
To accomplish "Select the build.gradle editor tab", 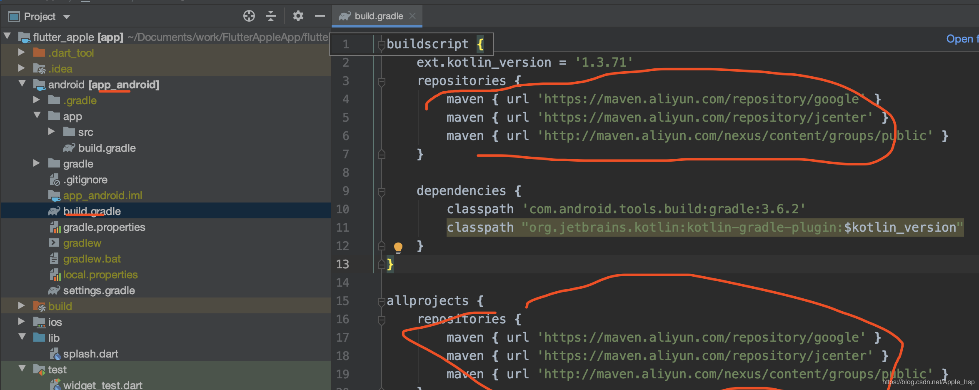I will click(377, 16).
